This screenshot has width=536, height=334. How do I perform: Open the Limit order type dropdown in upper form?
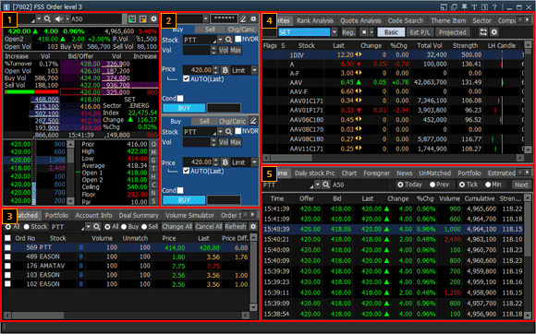point(254,70)
